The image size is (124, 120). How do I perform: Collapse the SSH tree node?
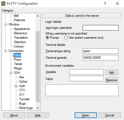(x=11, y=73)
